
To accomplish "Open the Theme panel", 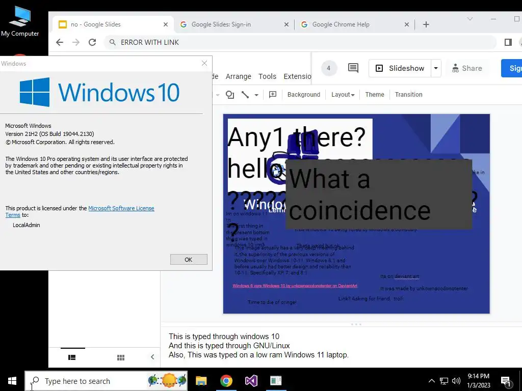I will pos(375,95).
